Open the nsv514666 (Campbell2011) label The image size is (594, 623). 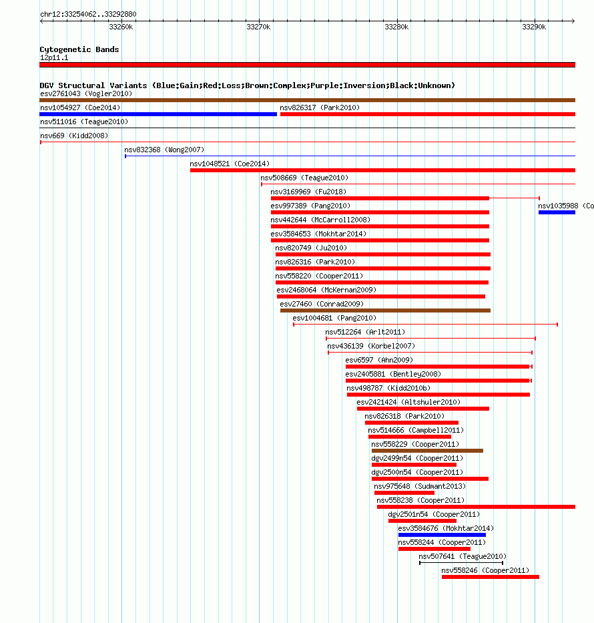416,430
